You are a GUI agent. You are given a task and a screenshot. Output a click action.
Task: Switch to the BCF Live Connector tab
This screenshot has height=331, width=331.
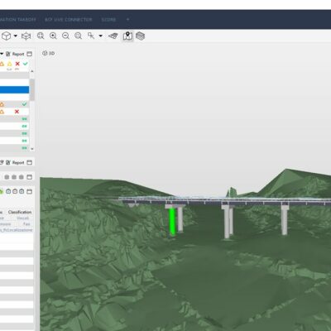(69, 20)
